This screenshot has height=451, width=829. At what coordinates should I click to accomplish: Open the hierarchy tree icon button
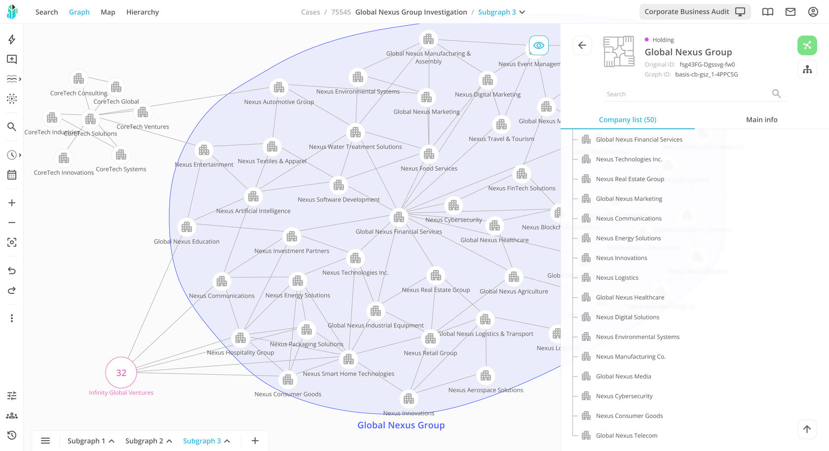point(807,70)
